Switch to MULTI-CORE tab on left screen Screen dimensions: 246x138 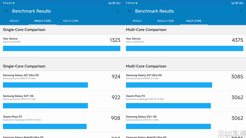(71, 21)
